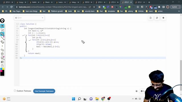Open the weather widget showing 22°C
The height and width of the screenshot is (102, 182).
pos(7,99)
